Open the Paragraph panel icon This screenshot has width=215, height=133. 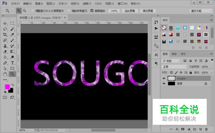coord(156,63)
